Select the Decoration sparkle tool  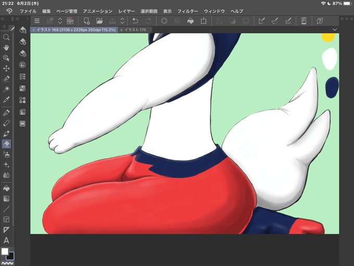pyautogui.click(x=6, y=165)
